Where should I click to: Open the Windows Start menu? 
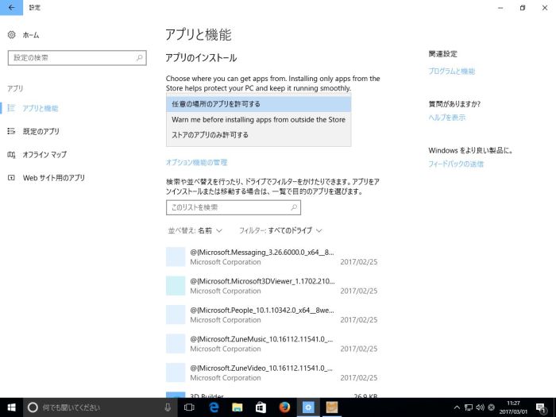pos(11,407)
